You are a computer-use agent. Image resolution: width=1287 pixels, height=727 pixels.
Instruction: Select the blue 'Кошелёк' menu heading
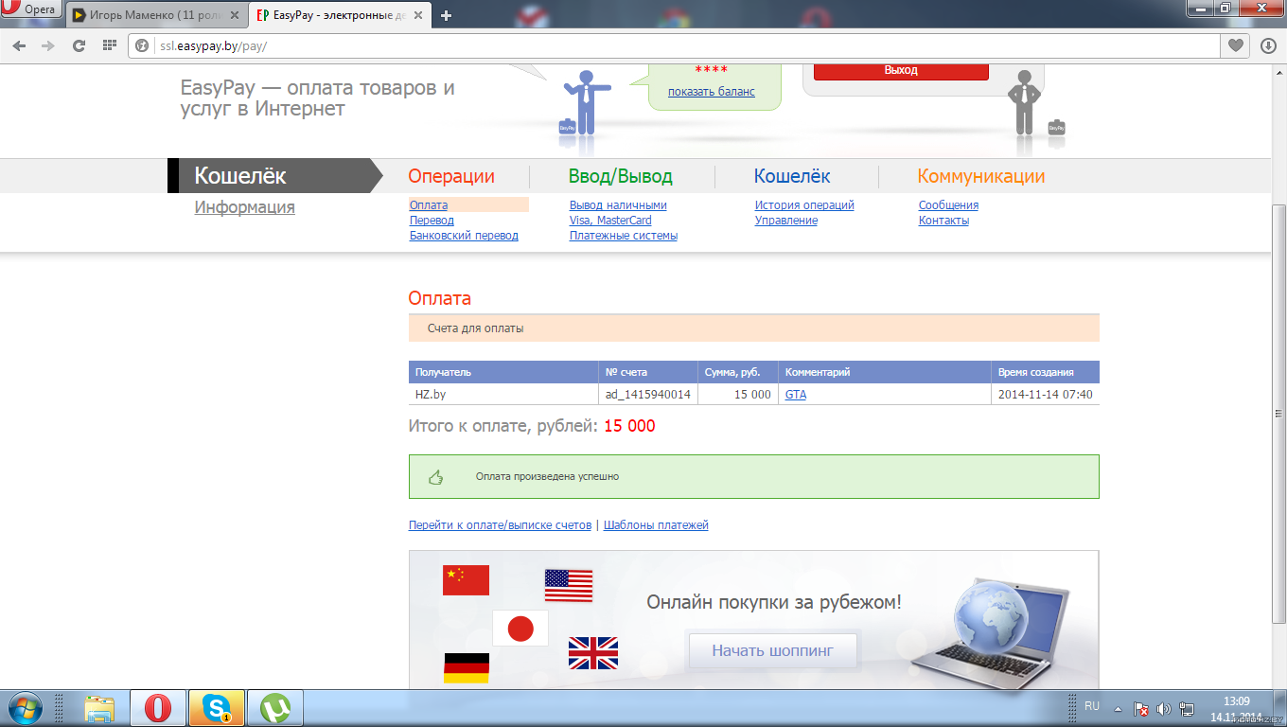point(792,177)
